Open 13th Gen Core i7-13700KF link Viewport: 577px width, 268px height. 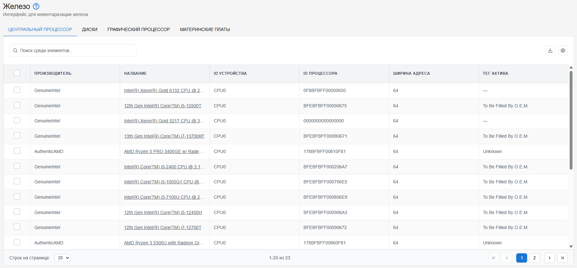pyautogui.click(x=164, y=136)
